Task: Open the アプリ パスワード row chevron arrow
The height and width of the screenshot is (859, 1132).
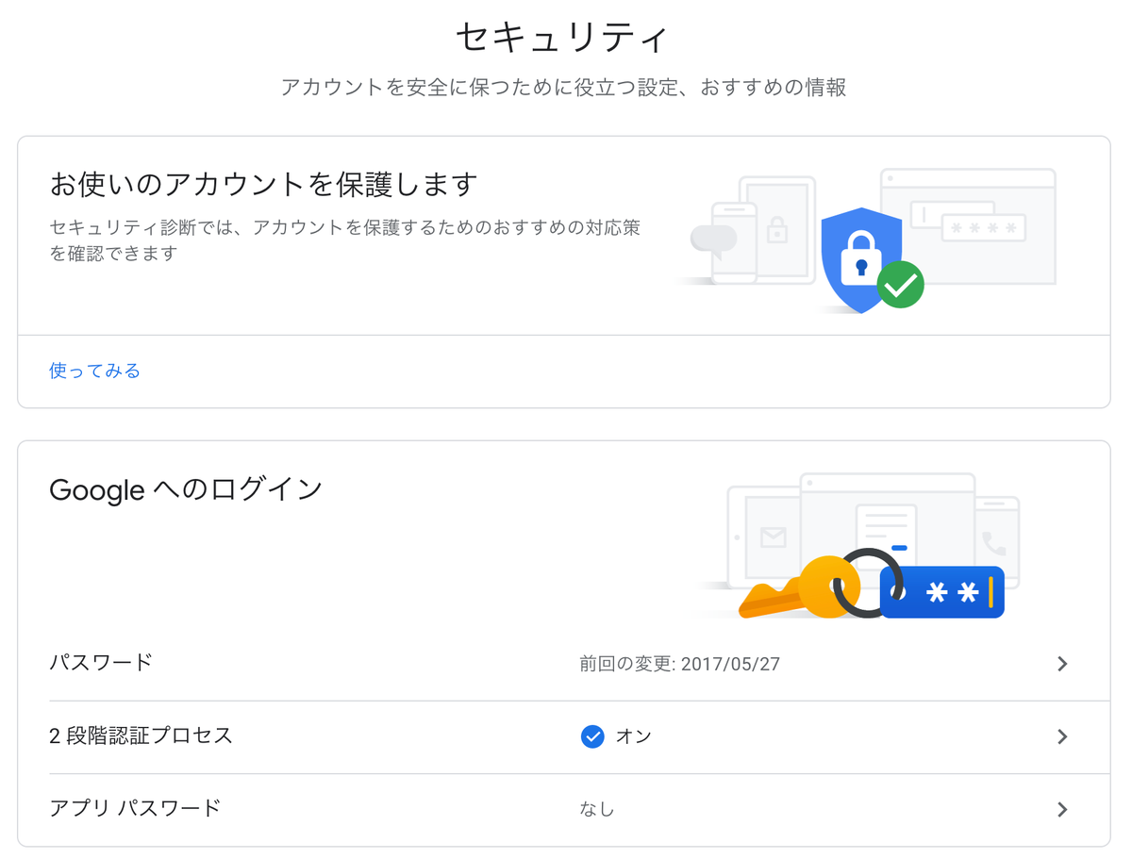Action: point(1062,809)
